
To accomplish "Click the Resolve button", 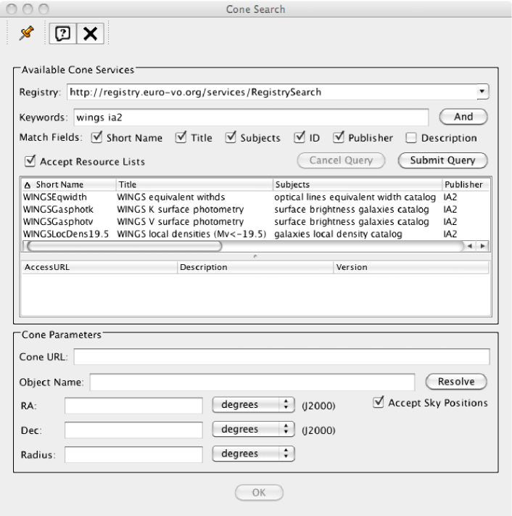I will click(x=455, y=380).
